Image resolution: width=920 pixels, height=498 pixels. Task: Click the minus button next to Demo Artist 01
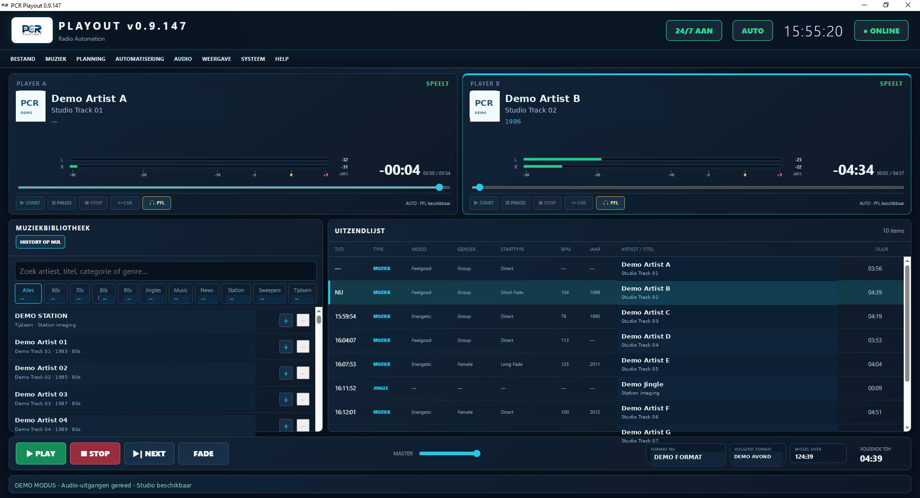(303, 347)
